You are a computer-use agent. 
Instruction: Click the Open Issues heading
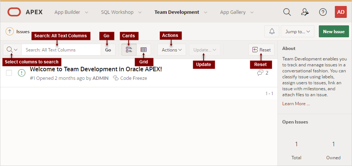[x=295, y=122]
